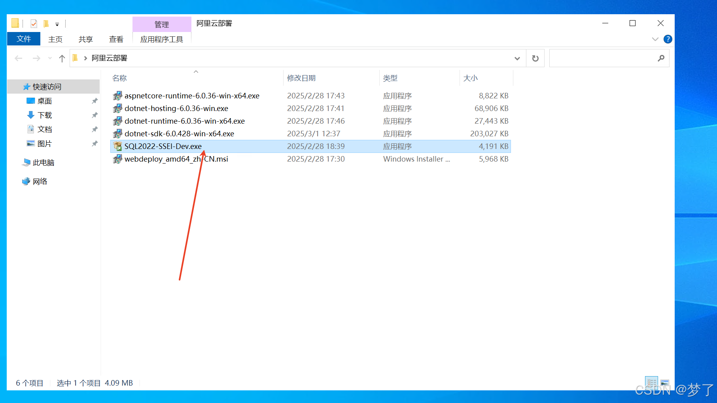Screen dimensions: 717x403
Task: Click the SQL2022-SSEI-Dev package icon
Action: pyautogui.click(x=117, y=146)
